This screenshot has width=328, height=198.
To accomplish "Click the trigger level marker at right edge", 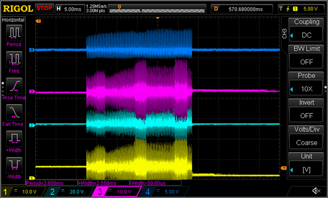I will [283, 168].
